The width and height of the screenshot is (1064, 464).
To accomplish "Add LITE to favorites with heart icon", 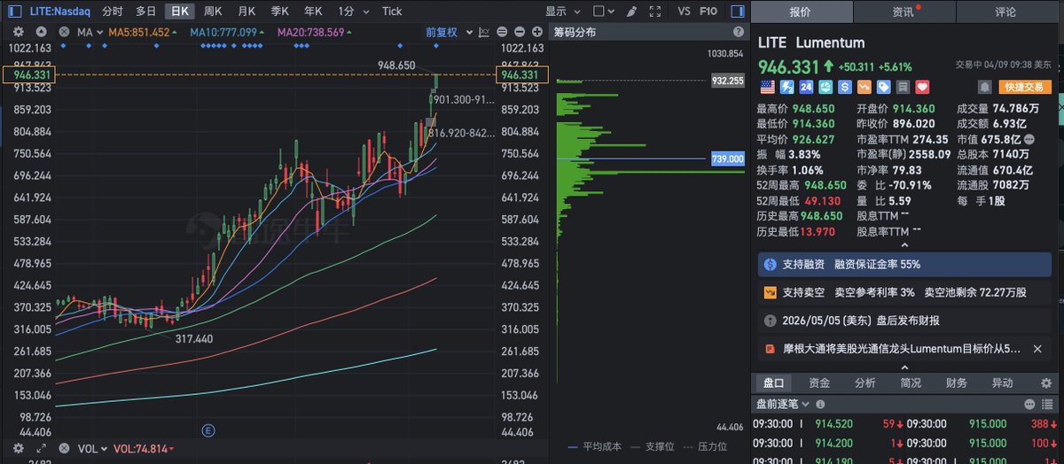I will (922, 87).
